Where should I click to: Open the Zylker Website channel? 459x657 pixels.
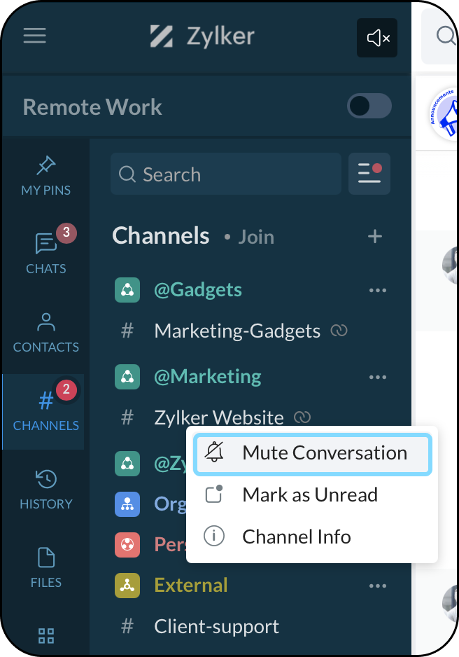click(x=219, y=417)
